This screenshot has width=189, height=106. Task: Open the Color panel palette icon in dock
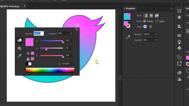pyautogui.click(x=179, y=73)
